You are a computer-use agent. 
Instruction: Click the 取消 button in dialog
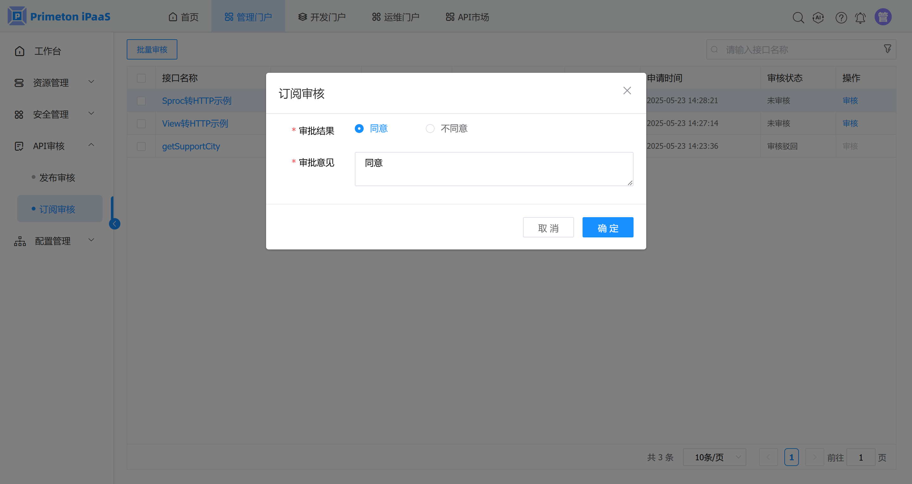pos(548,228)
